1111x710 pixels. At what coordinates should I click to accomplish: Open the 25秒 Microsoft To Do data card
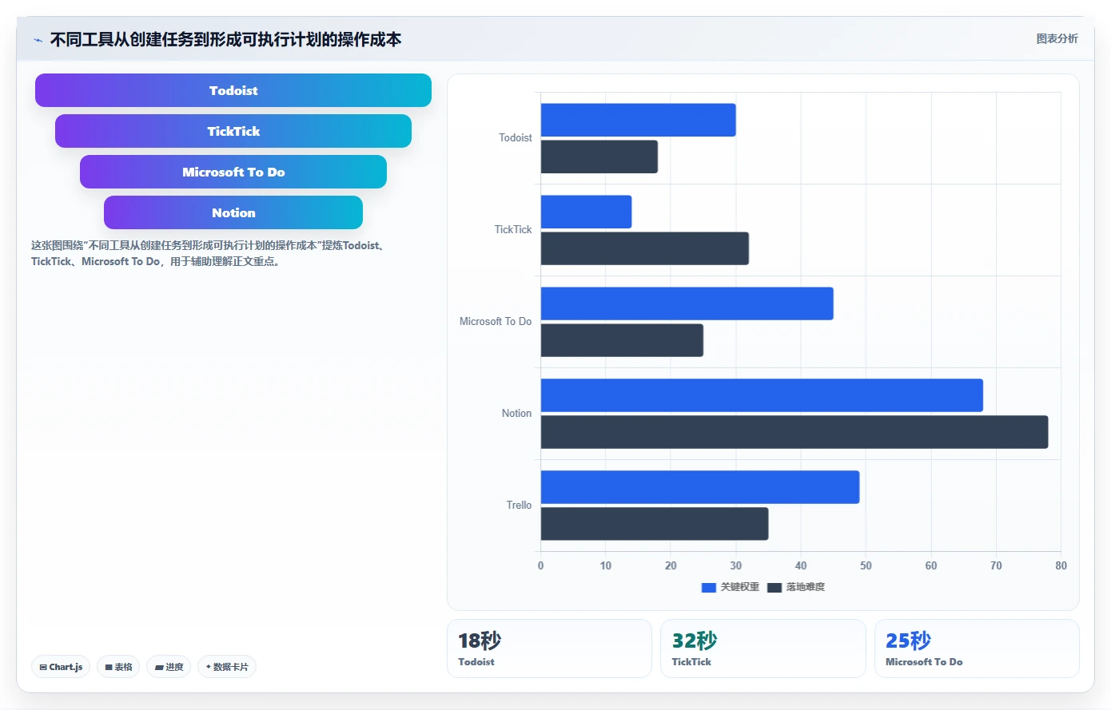pyautogui.click(x=977, y=649)
